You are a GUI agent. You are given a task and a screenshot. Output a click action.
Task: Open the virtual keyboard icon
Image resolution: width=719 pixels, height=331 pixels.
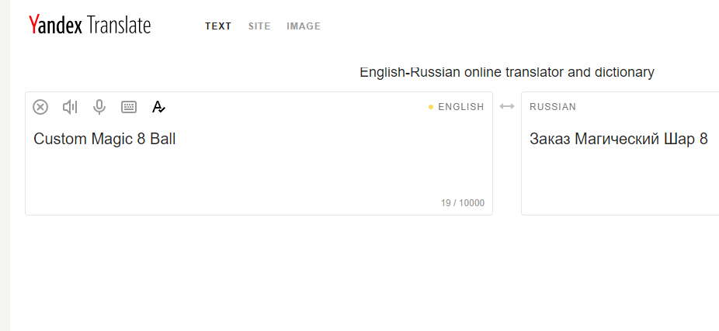point(129,107)
